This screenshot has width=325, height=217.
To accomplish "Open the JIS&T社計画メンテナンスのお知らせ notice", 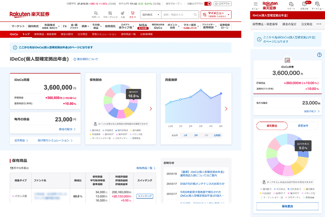I will point(202,184).
